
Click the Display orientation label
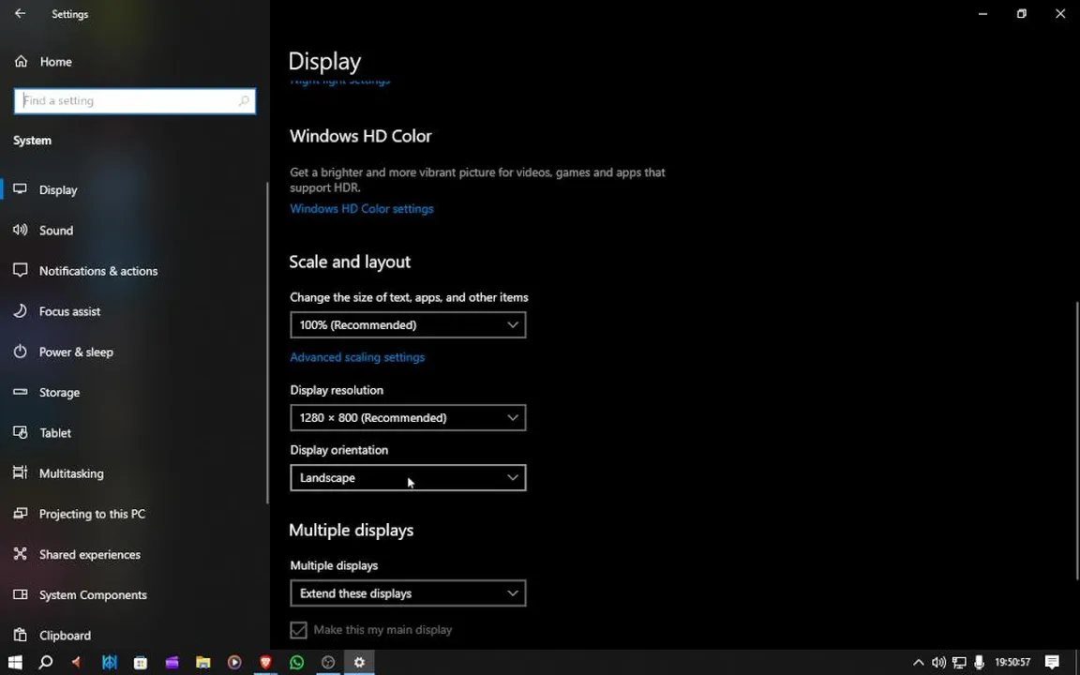pos(338,450)
